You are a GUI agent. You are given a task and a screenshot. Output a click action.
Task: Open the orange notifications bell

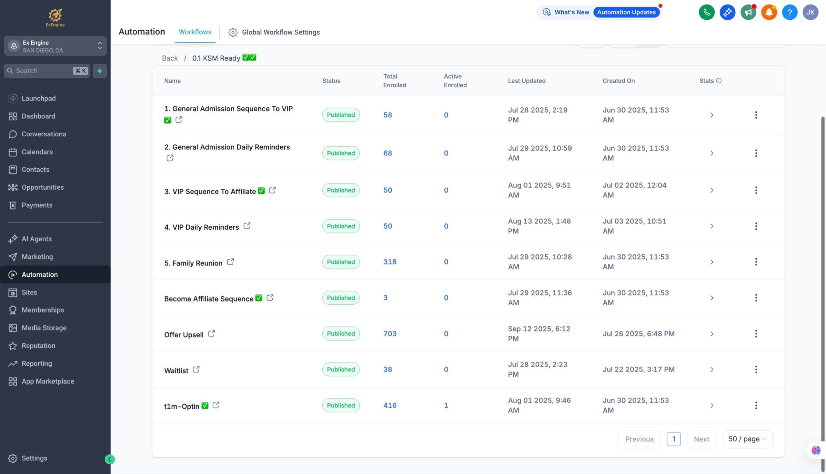pyautogui.click(x=769, y=12)
